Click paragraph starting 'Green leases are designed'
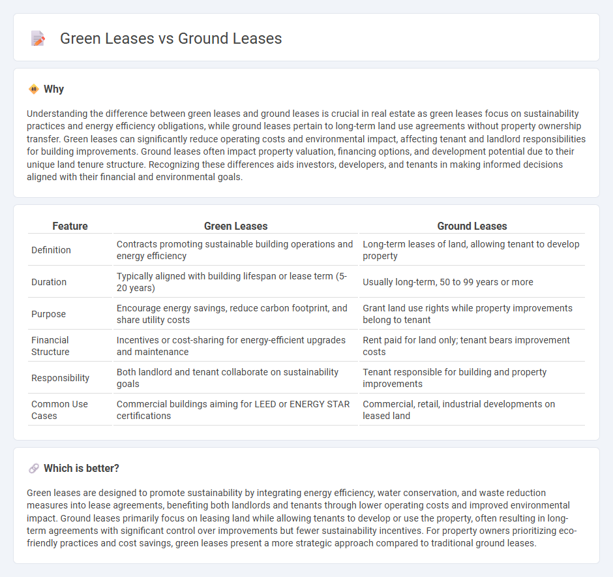Screen dimensions: 613x577 pos(302,518)
